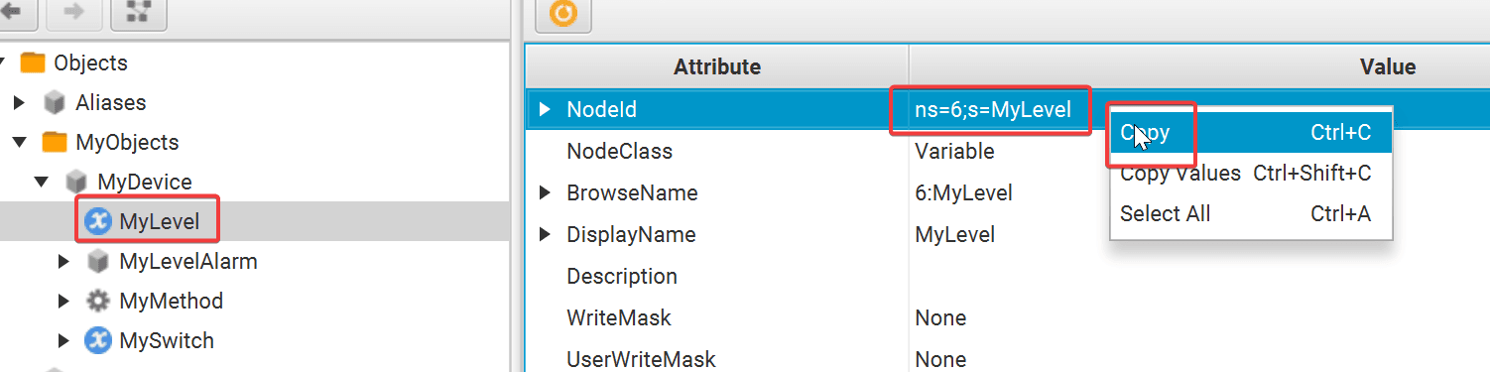Click the MyLevel variable node icon

coord(97,222)
